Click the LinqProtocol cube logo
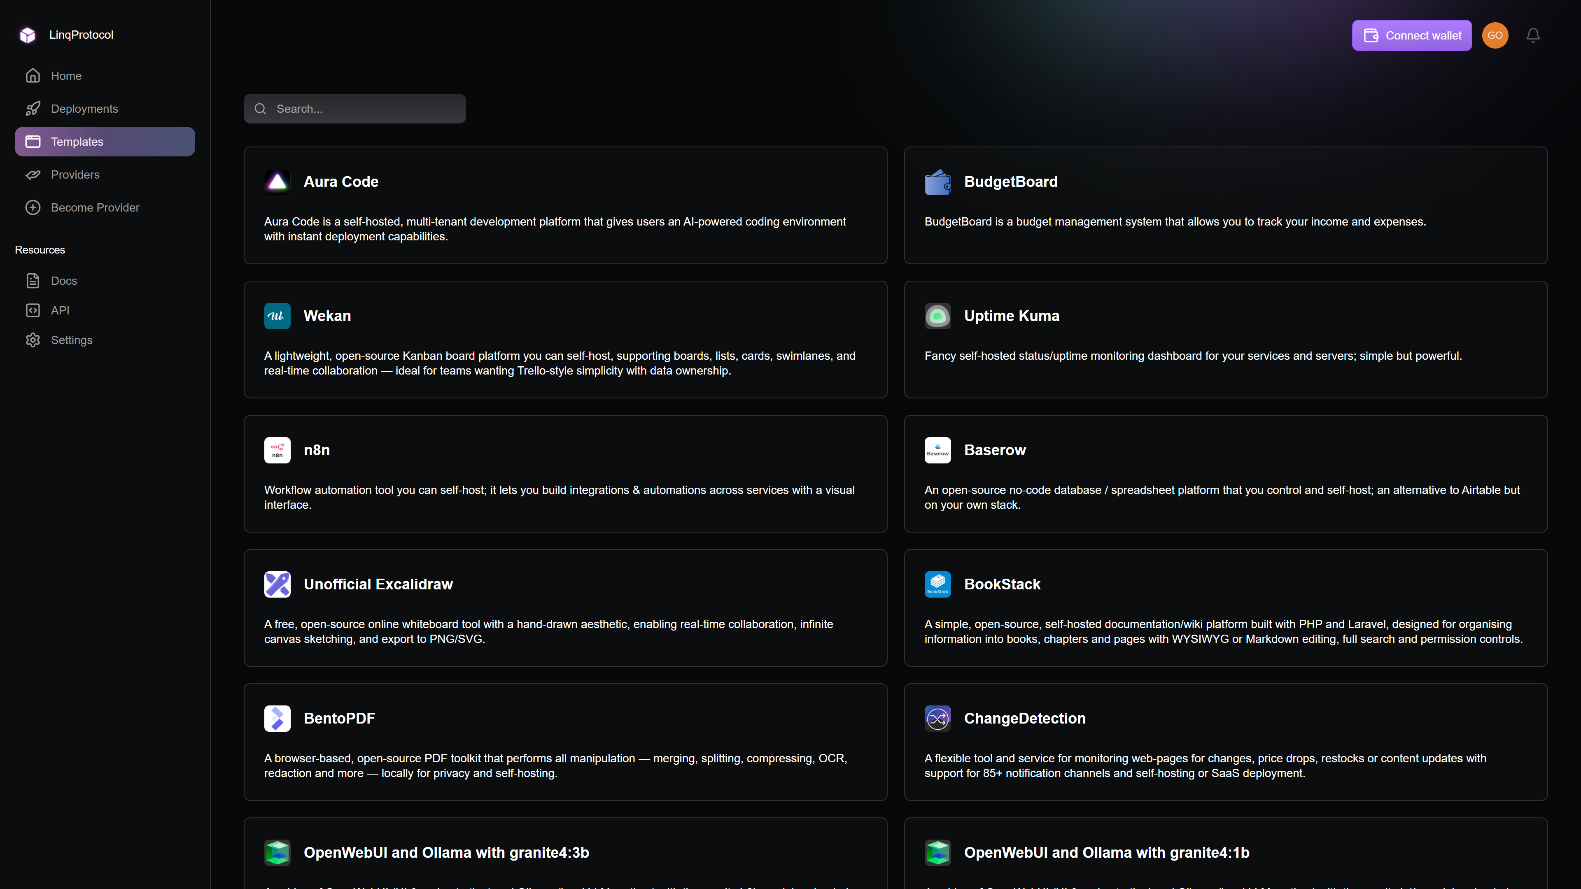 (28, 35)
